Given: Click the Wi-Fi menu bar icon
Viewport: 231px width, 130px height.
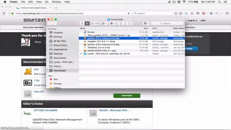Looking at the screenshot, I should 184,2.
